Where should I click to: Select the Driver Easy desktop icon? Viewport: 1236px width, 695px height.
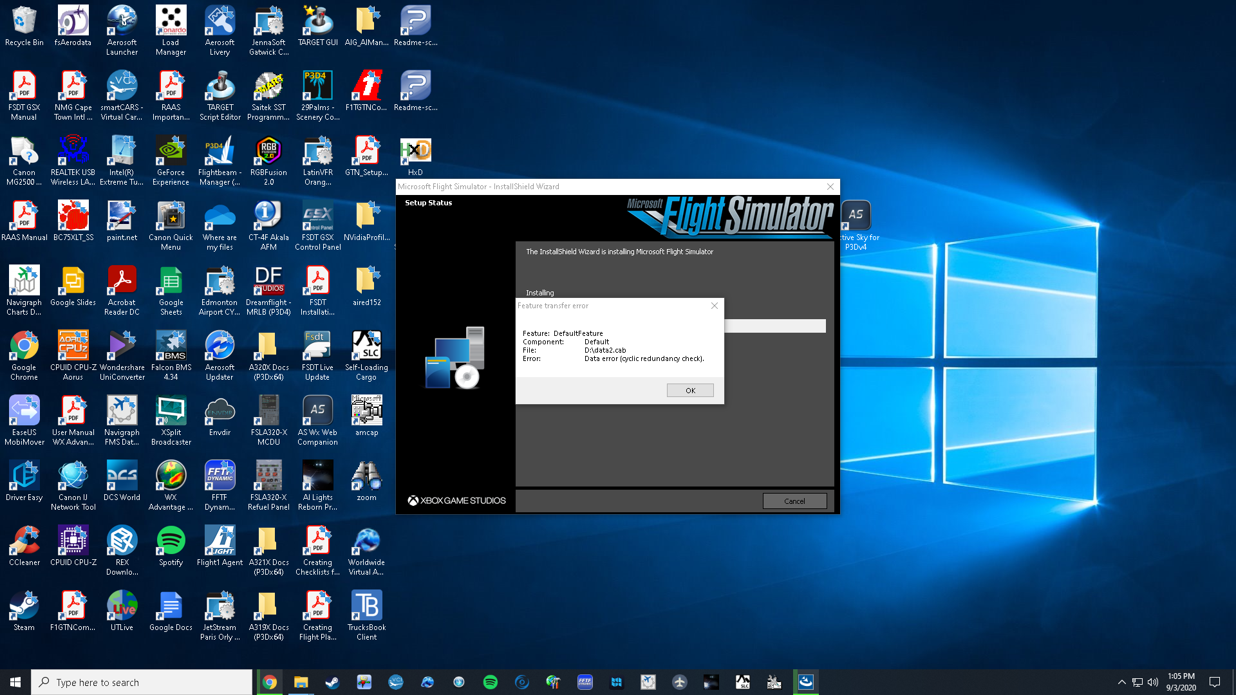point(24,481)
